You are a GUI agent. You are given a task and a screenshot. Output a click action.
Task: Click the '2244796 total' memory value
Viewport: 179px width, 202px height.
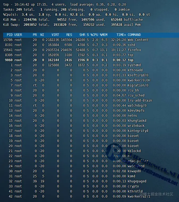click(x=36, y=20)
